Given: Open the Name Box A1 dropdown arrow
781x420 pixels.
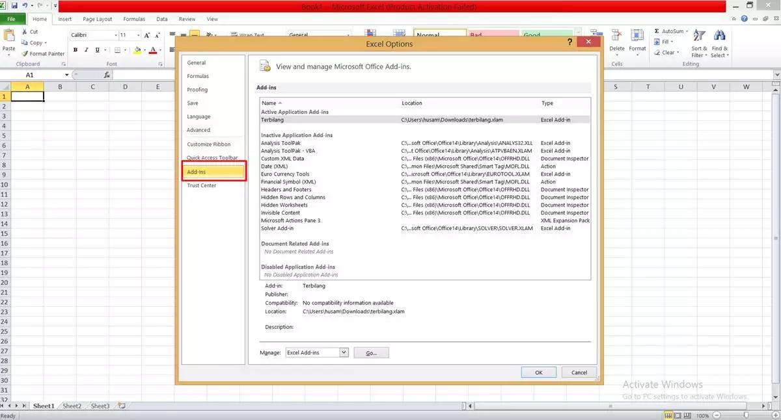Looking at the screenshot, I should click(66, 75).
